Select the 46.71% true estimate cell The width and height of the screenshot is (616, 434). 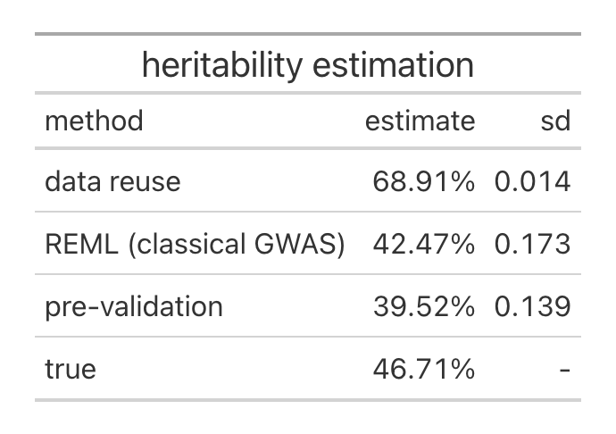(x=424, y=368)
